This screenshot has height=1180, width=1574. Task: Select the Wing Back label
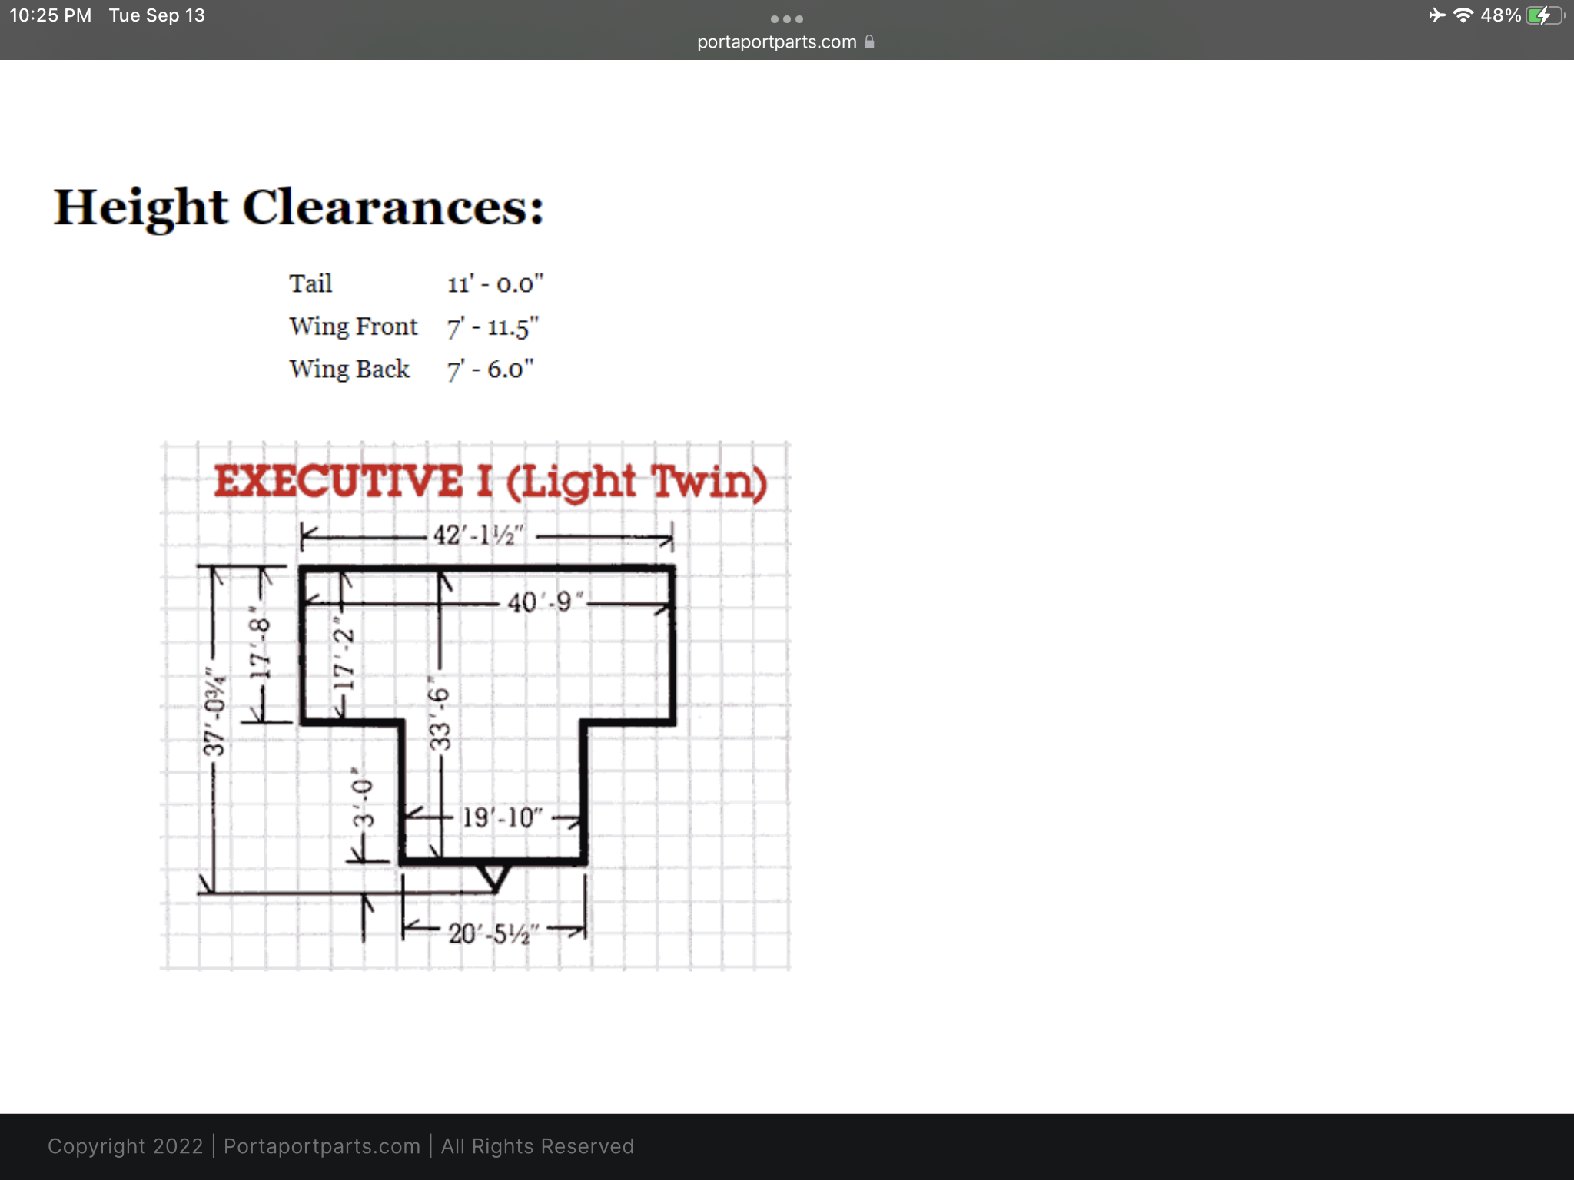(350, 369)
